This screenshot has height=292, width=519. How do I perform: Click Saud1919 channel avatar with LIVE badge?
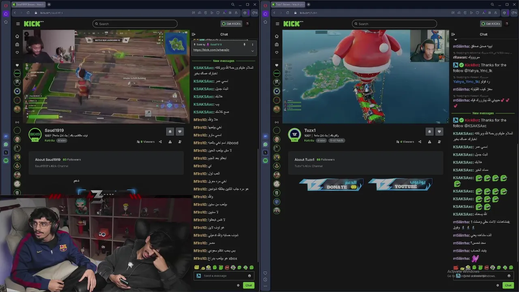(x=35, y=135)
